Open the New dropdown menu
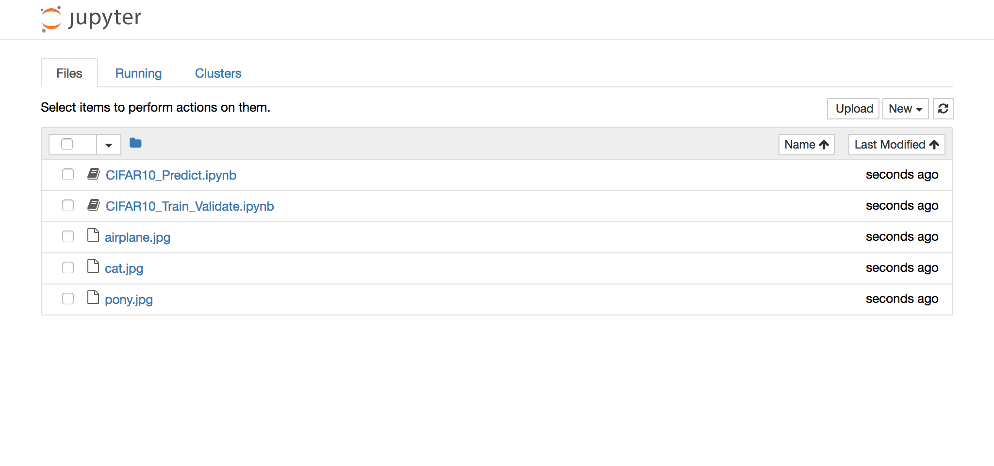 (905, 109)
